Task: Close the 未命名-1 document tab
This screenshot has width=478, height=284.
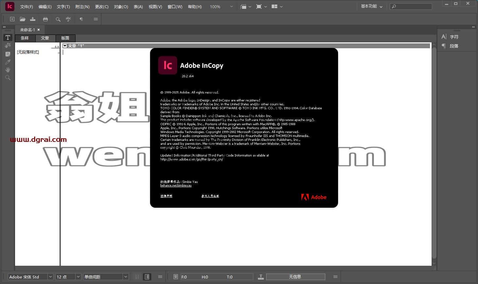Action: point(39,30)
